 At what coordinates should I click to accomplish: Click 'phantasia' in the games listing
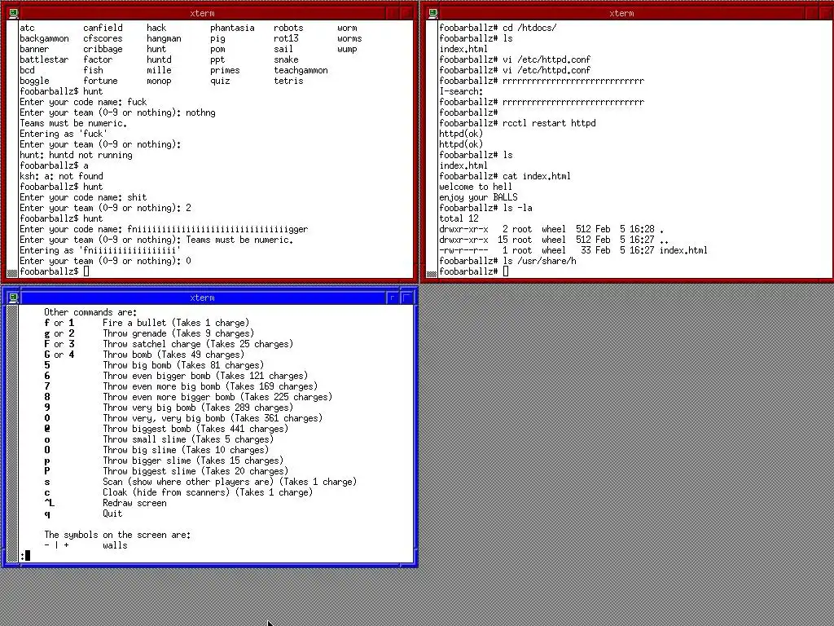tap(232, 28)
